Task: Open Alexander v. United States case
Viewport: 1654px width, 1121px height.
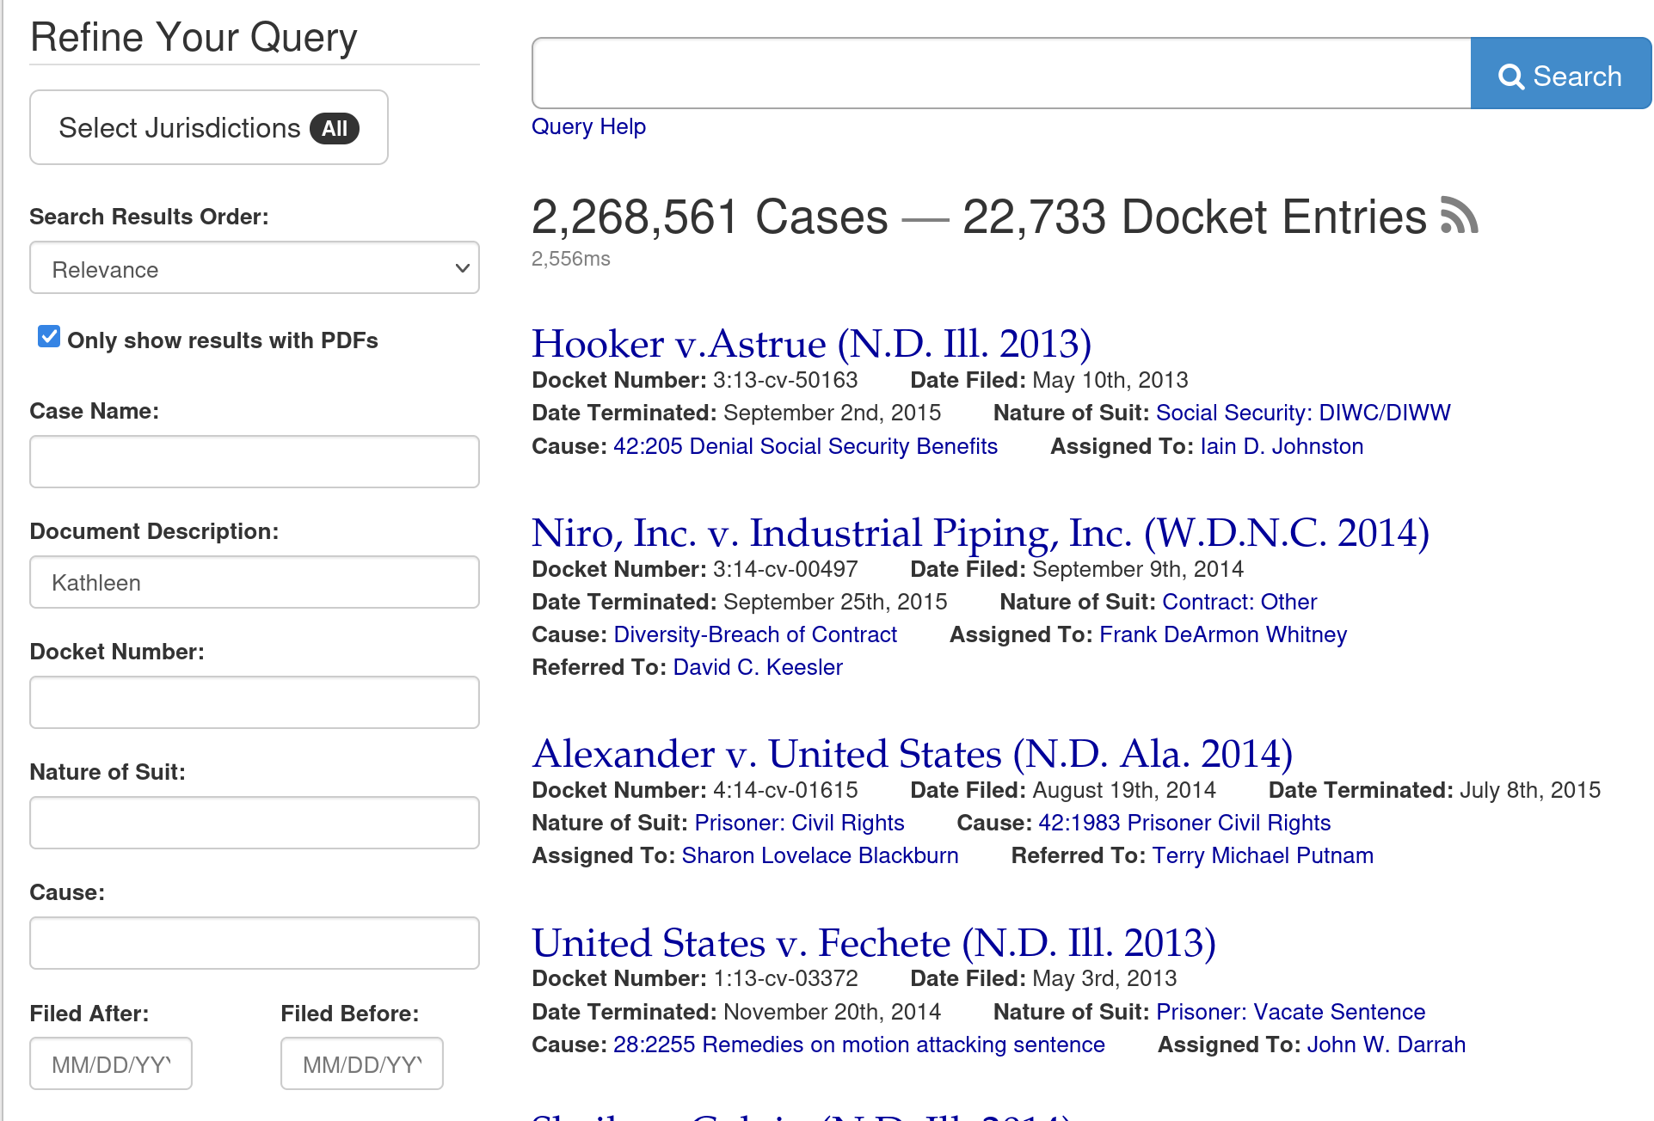Action: [x=912, y=753]
